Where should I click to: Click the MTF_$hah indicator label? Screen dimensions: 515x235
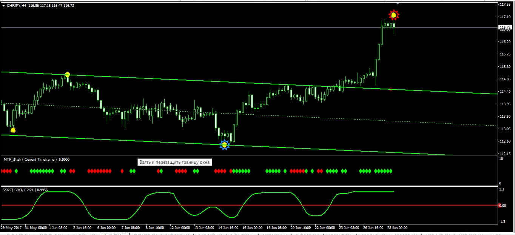[x=37, y=159]
